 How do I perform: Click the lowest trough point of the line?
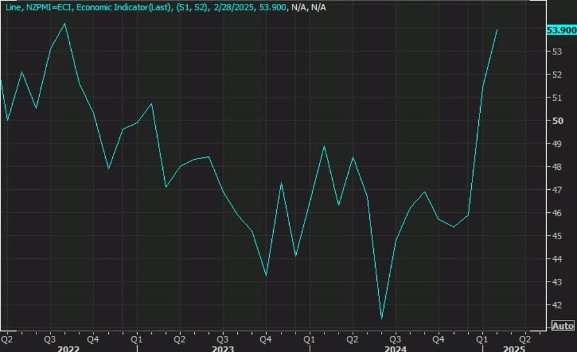point(381,319)
